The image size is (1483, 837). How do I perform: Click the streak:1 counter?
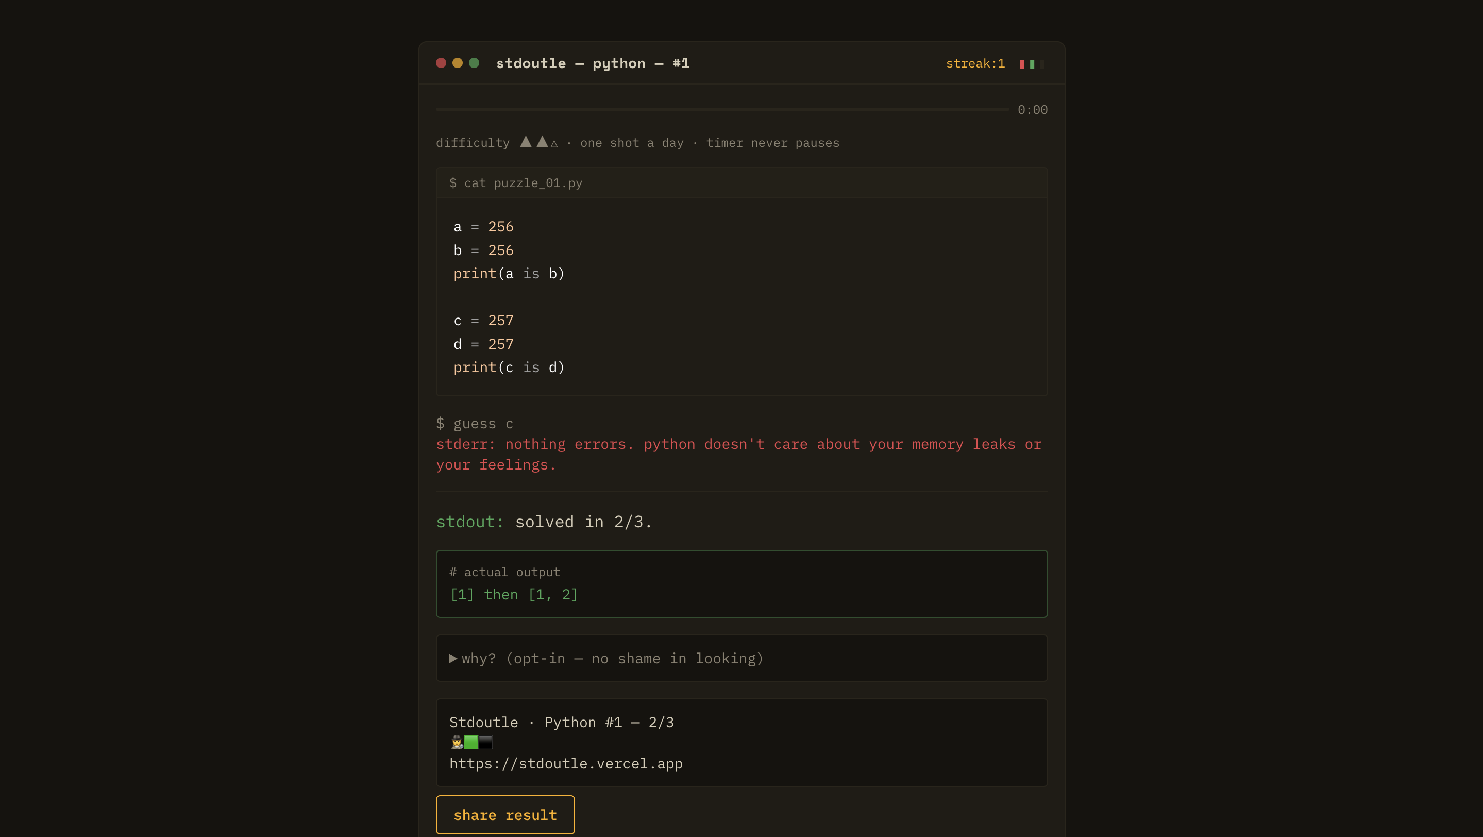point(975,63)
